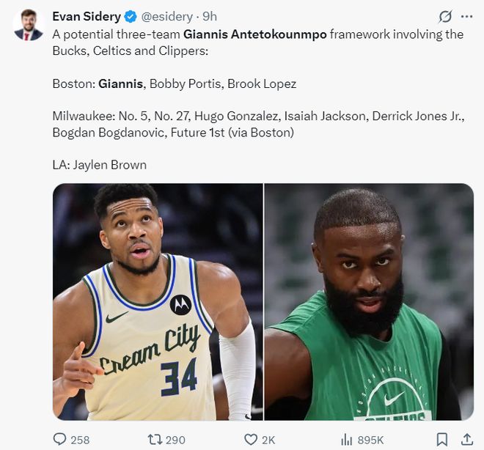Open the share upload icon
The image size is (484, 450).
click(x=467, y=439)
